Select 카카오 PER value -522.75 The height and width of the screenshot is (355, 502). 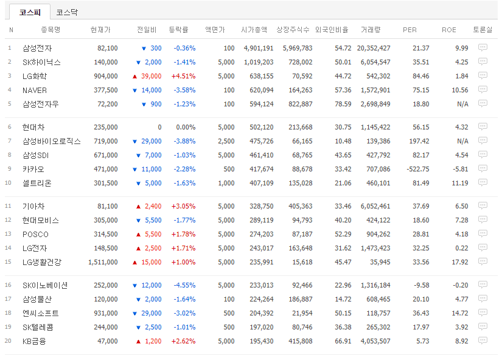(x=418, y=169)
